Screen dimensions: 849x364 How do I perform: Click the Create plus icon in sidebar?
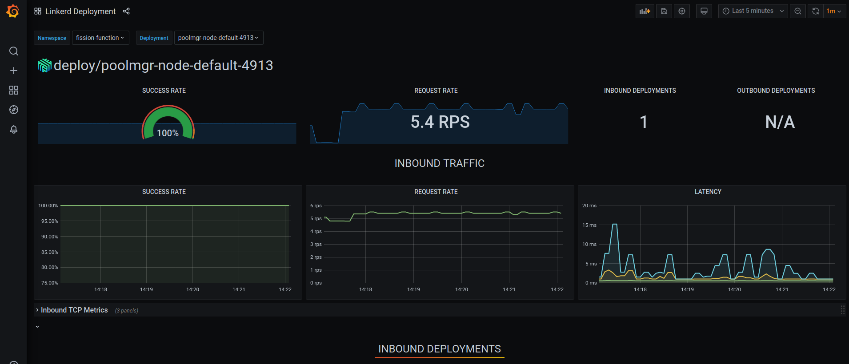tap(14, 71)
